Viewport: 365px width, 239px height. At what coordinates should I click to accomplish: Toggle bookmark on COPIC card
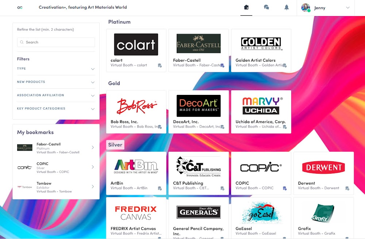tap(285, 188)
